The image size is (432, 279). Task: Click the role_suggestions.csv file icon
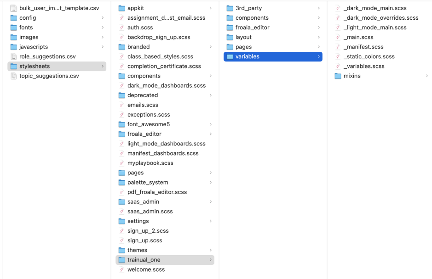coord(13,56)
